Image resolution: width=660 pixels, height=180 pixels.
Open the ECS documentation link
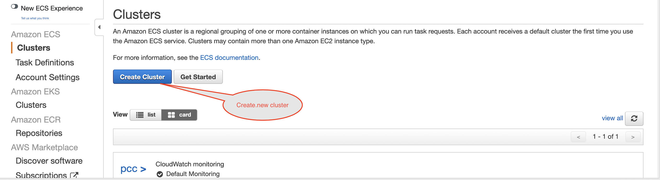click(229, 57)
